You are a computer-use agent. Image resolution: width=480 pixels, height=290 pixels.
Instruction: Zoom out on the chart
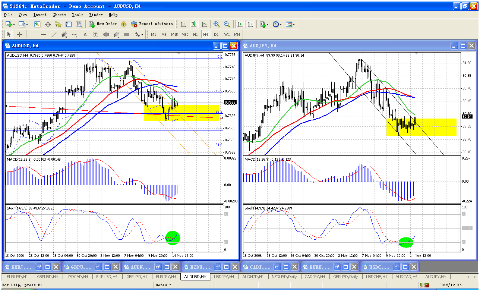pyautogui.click(x=227, y=24)
